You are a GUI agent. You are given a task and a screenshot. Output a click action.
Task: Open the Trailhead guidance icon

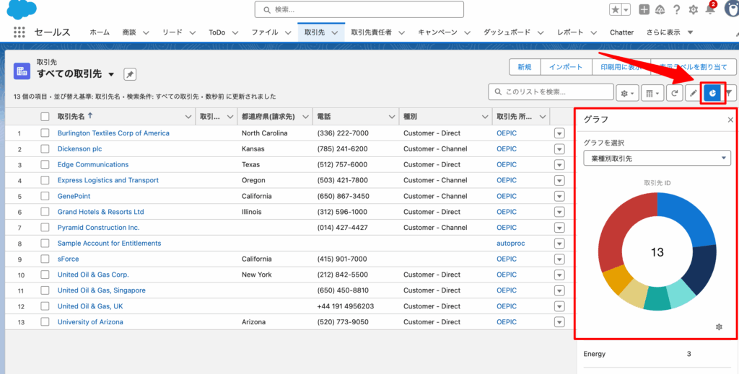pos(660,9)
